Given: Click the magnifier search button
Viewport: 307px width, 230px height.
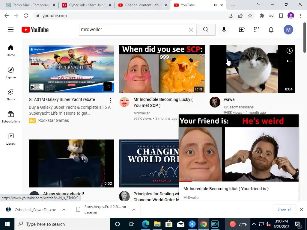Looking at the screenshot, I should (x=206, y=30).
